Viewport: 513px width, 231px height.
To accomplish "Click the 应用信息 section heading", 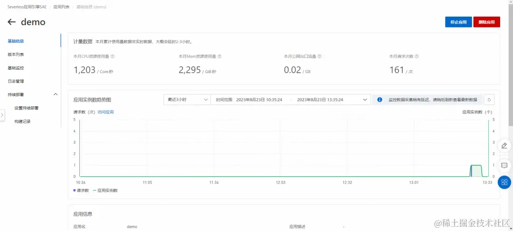I will (x=83, y=214).
